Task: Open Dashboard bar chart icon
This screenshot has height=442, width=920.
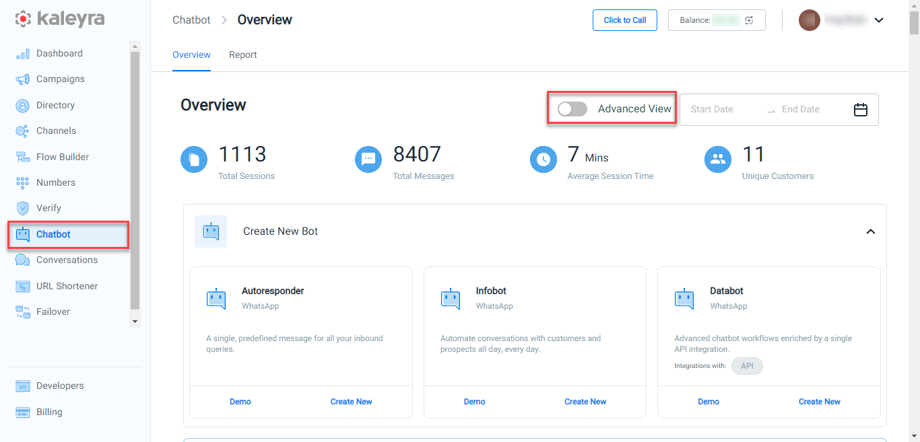Action: coord(23,54)
